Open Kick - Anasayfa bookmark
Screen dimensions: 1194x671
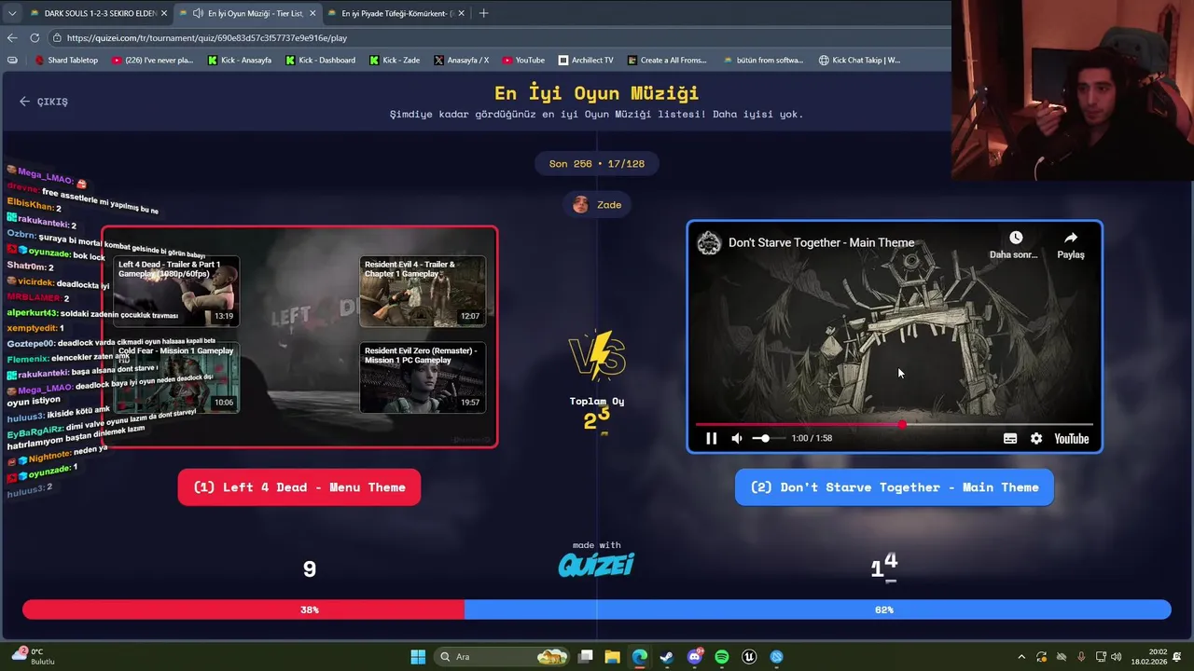[x=240, y=60]
